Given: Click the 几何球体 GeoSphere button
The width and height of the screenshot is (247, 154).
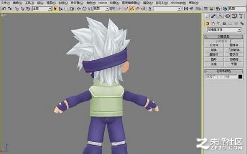Looking at the screenshot, I should pos(234,50).
